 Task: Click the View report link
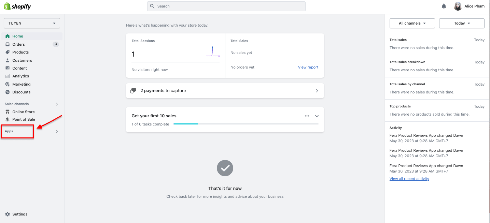pyautogui.click(x=308, y=67)
